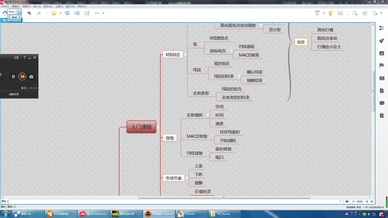Open the task info clipboard panel

pos(382,115)
